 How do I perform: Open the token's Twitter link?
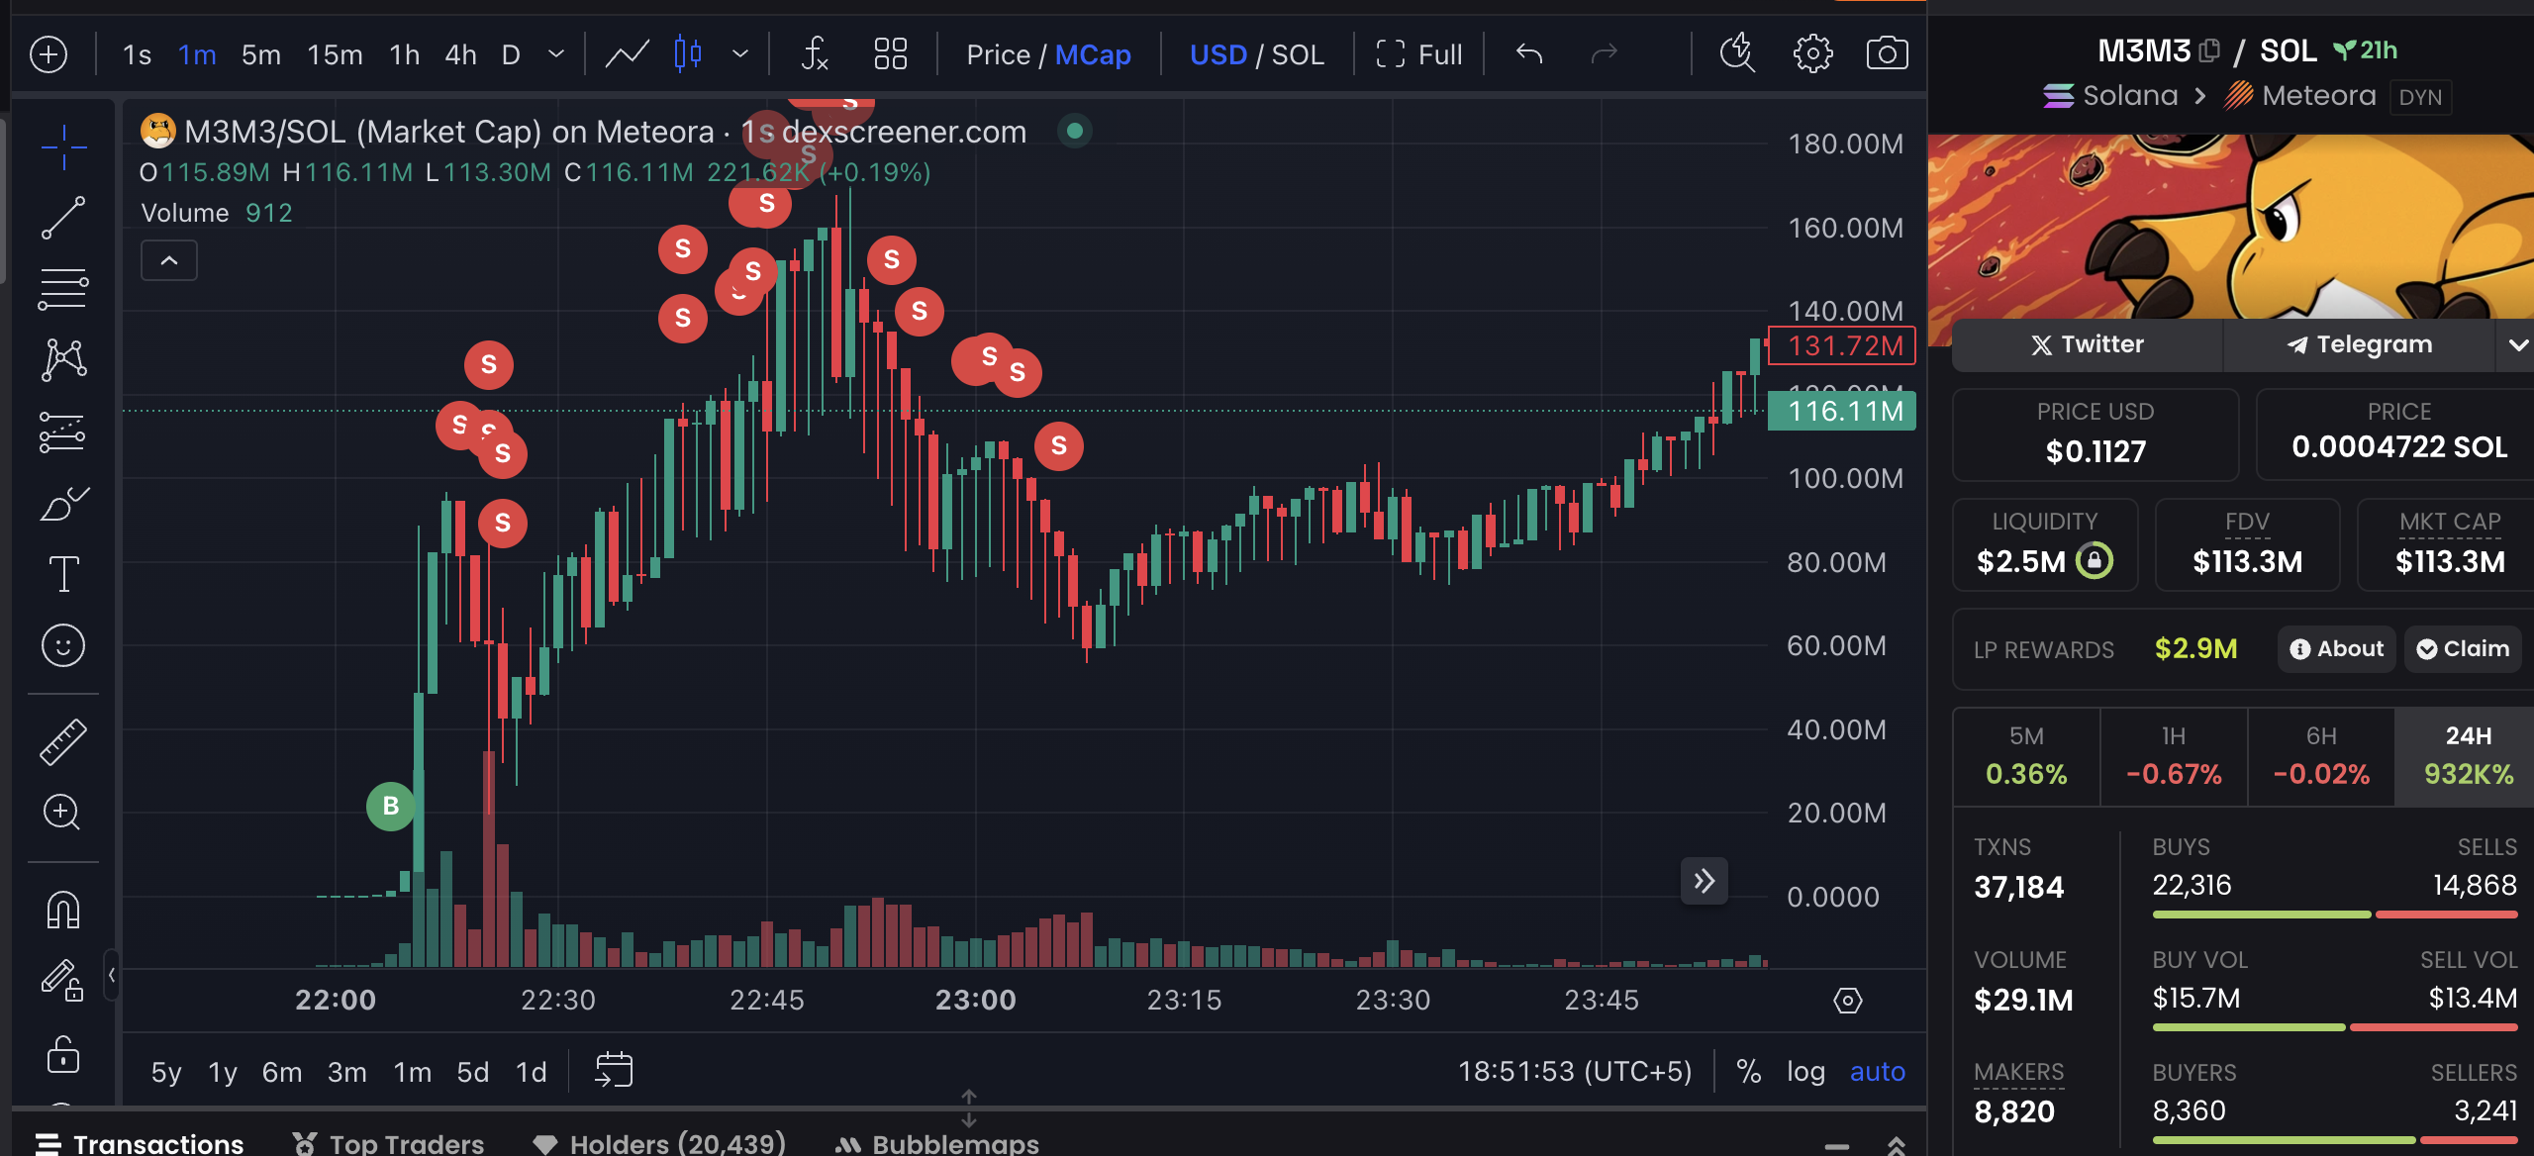coord(2087,344)
